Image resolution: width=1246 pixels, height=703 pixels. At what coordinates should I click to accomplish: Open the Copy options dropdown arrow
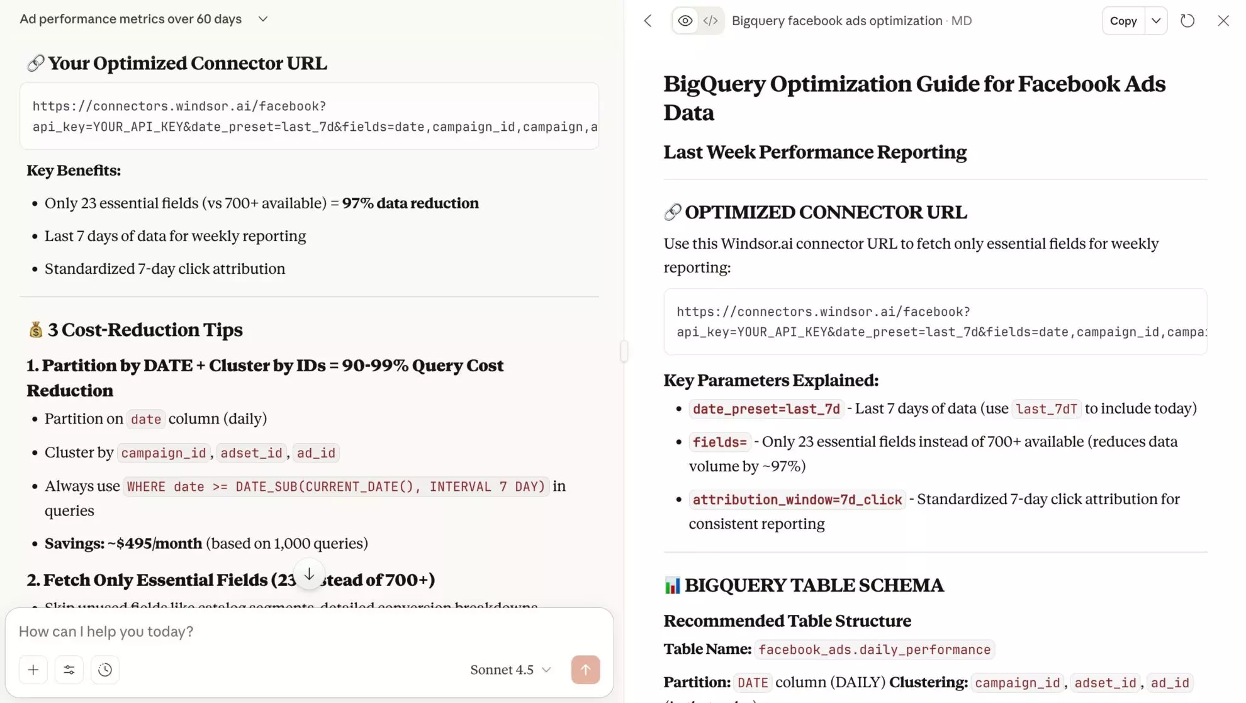(1156, 21)
